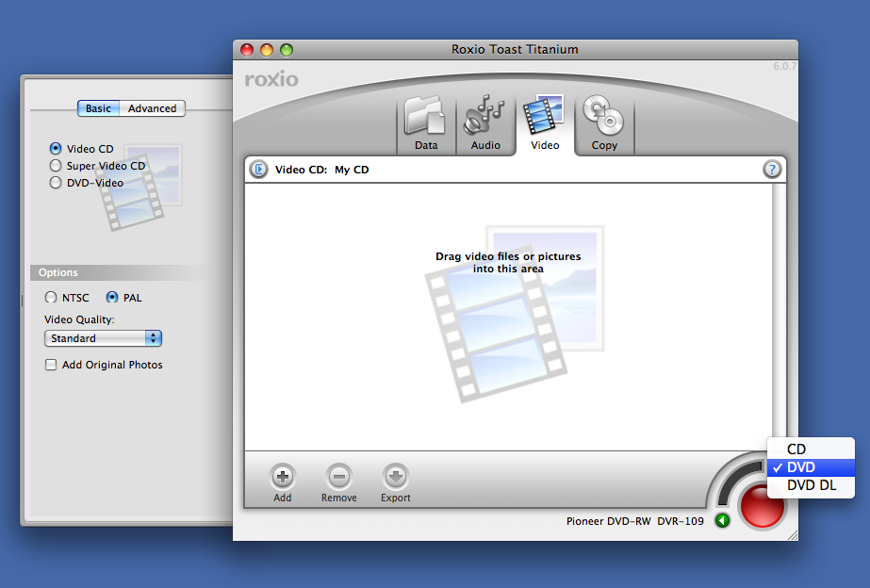Click the Export arrow icon
870x588 pixels.
coord(396,477)
